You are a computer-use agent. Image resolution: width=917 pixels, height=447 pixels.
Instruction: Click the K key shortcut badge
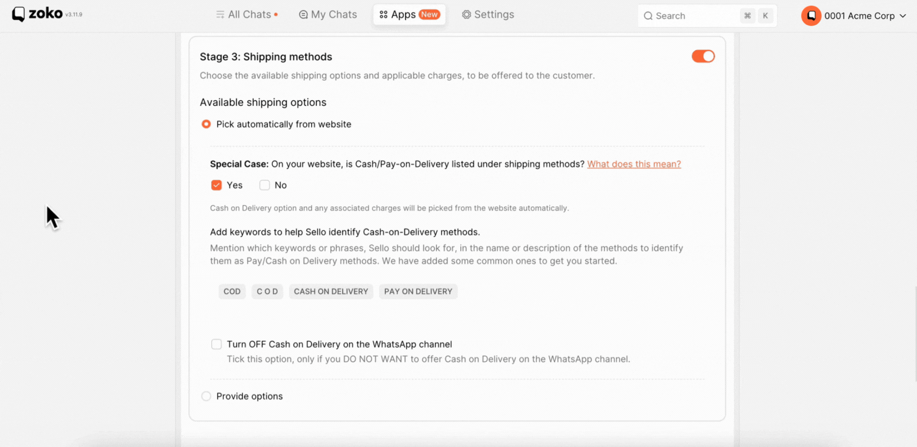coord(765,16)
